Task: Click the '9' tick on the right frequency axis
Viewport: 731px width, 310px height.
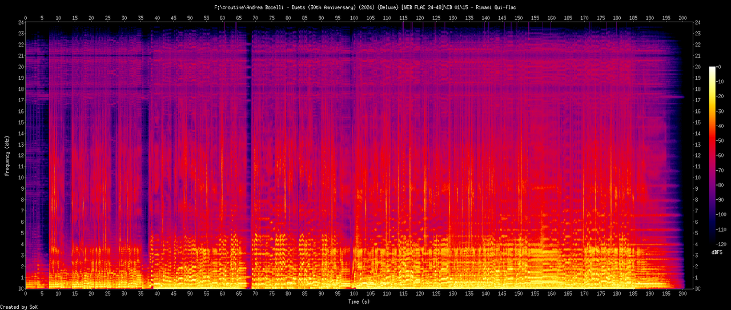Action: [x=697, y=189]
